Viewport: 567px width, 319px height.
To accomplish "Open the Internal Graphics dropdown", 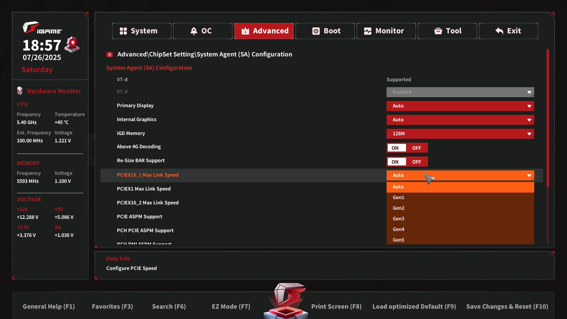I will 460,120.
